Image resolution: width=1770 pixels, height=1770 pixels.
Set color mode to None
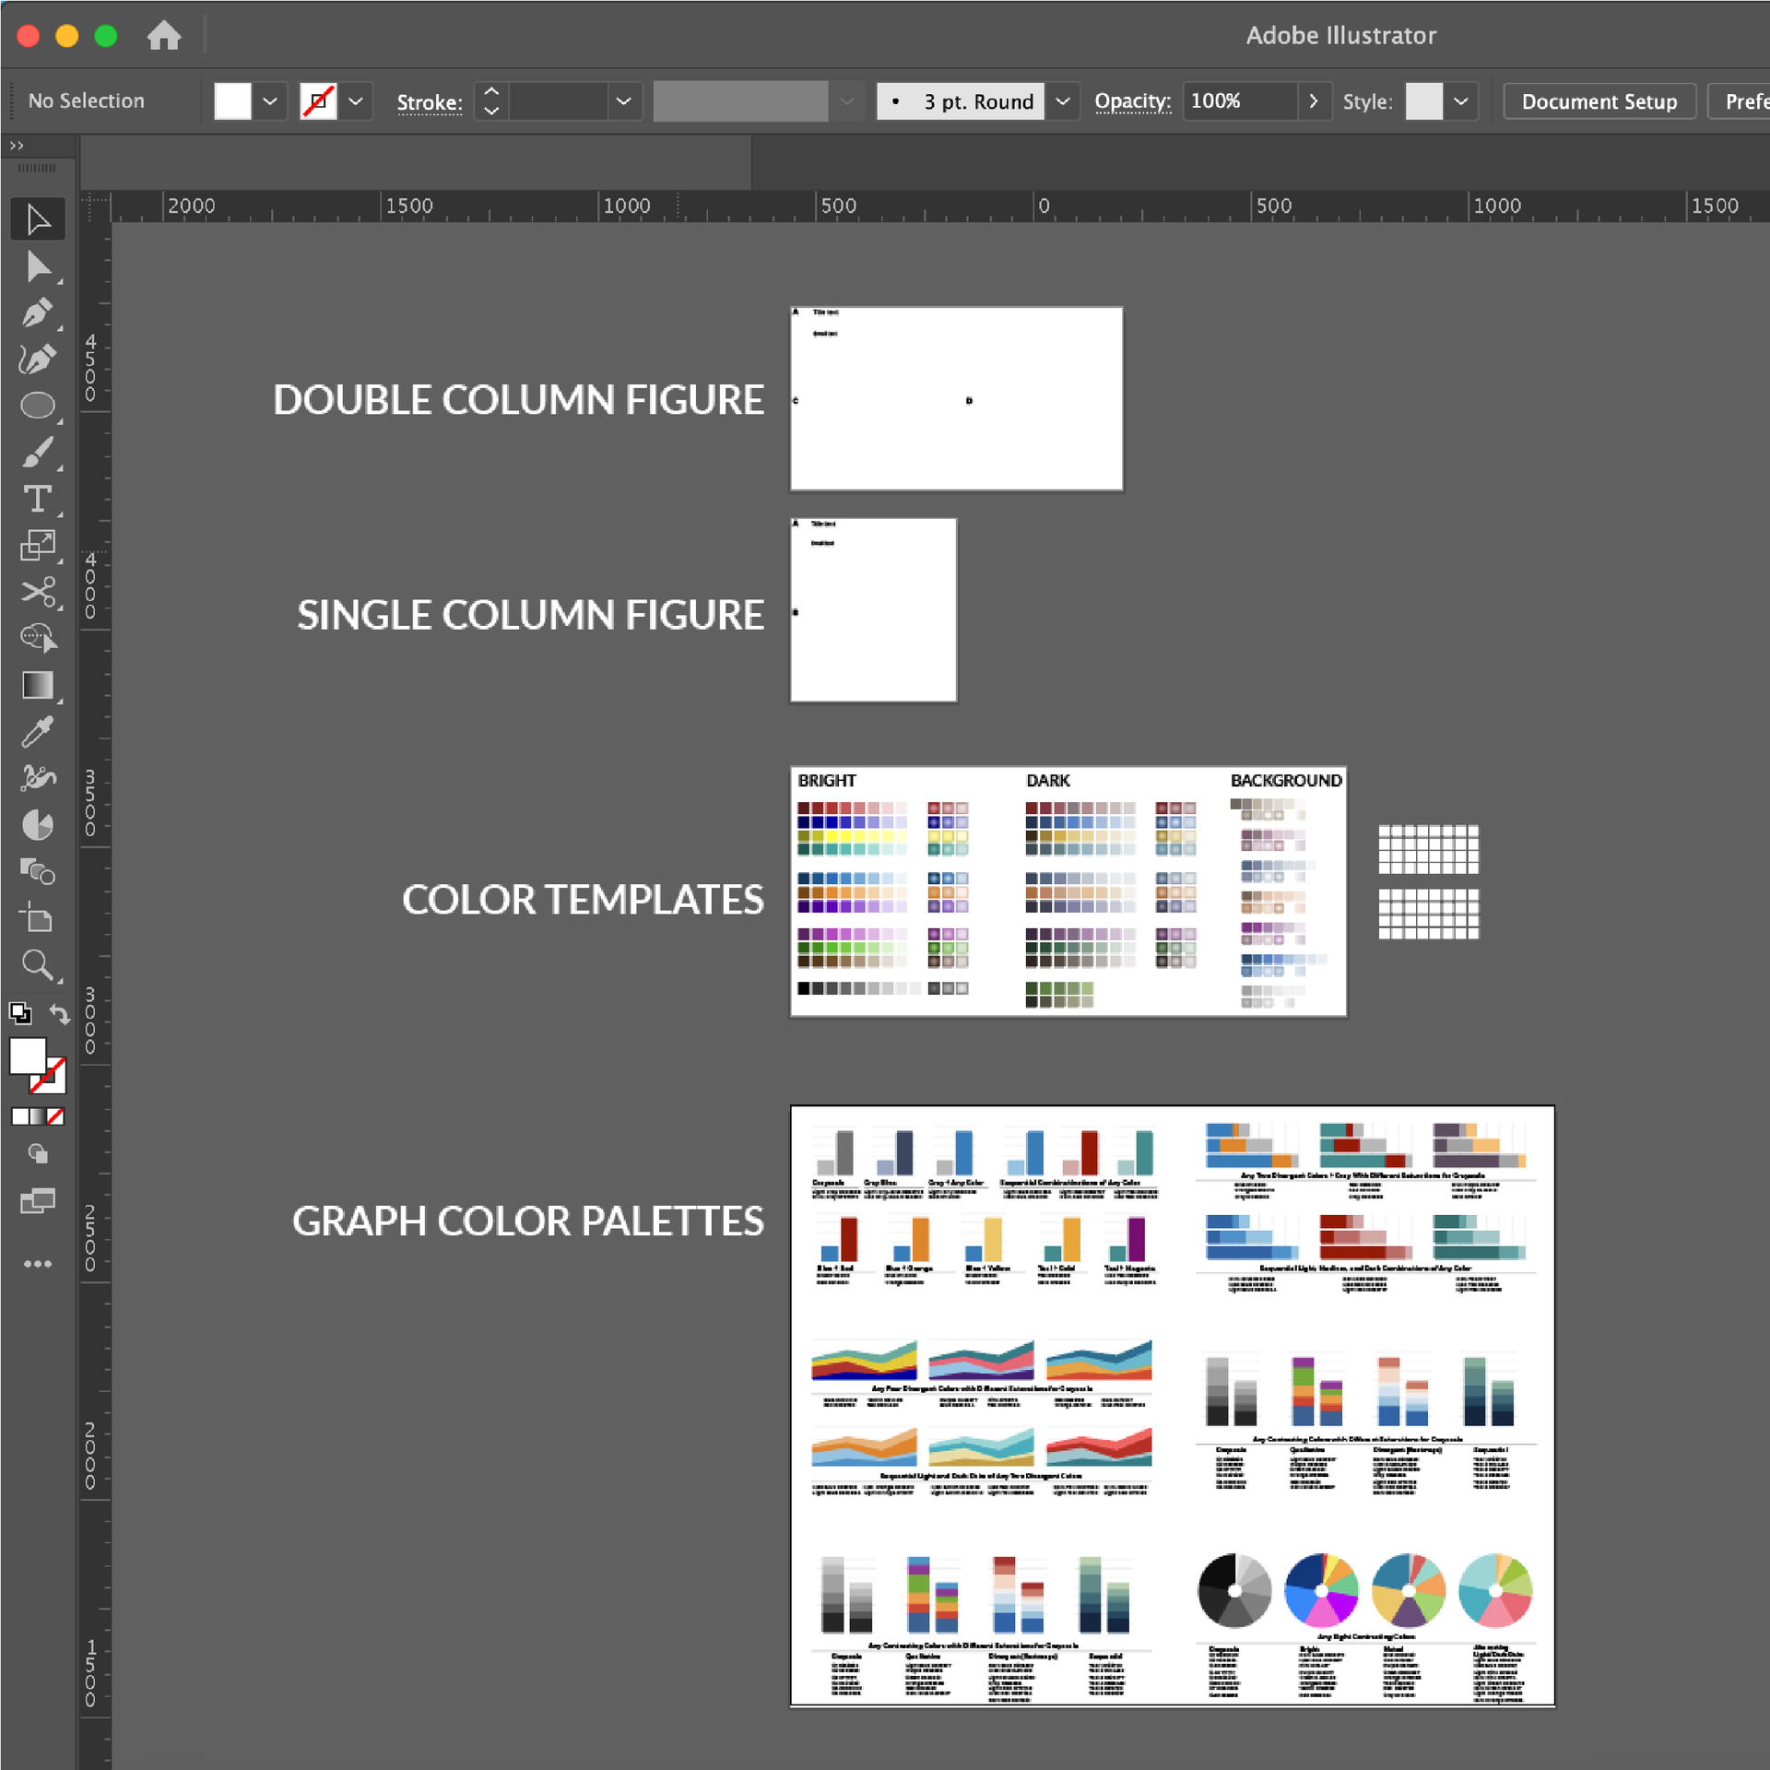point(57,1116)
